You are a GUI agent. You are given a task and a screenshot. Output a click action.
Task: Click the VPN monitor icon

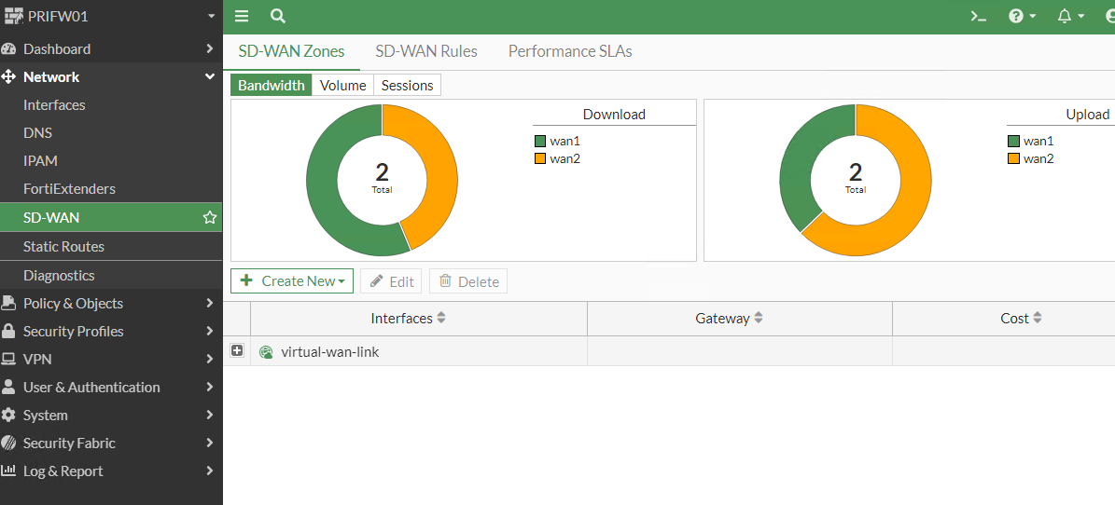pyautogui.click(x=8, y=360)
